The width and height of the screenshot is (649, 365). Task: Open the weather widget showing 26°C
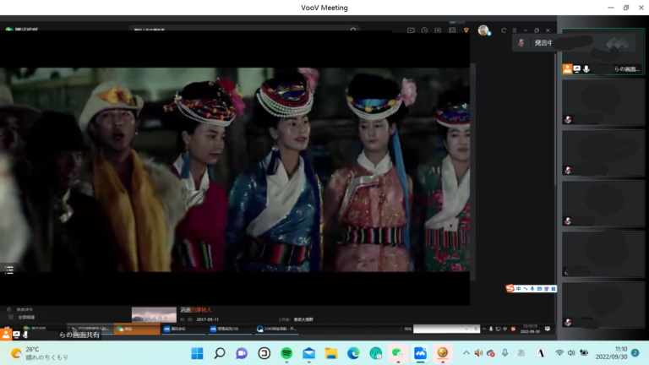pyautogui.click(x=40, y=353)
